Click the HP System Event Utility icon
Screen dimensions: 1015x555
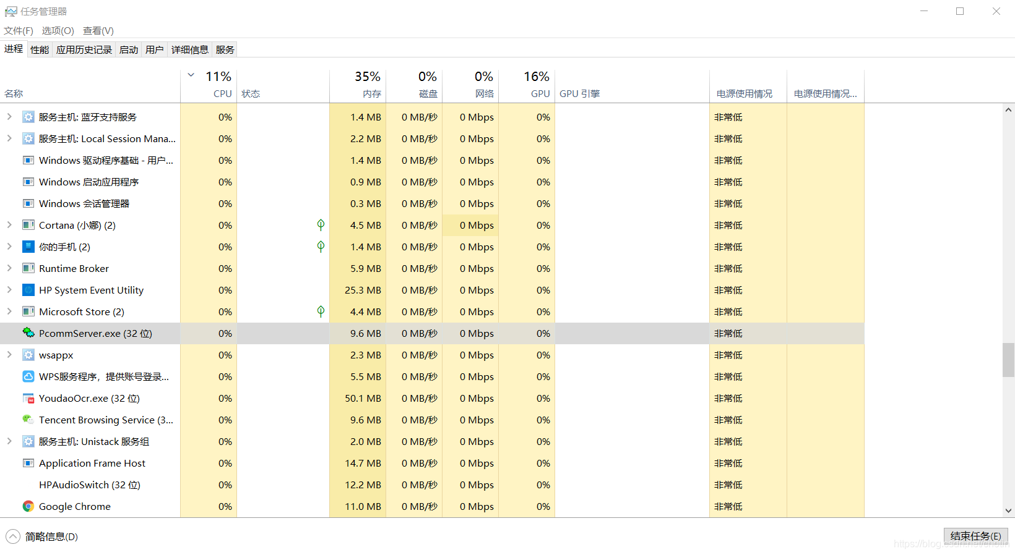[x=28, y=290]
